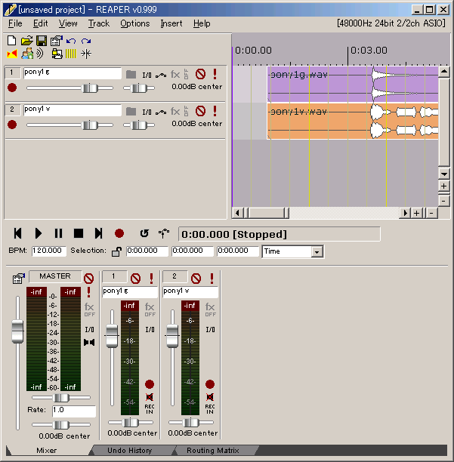Switch to the Routing Matrix tab
Viewport: 454px width, 462px height.
pyautogui.click(x=212, y=450)
